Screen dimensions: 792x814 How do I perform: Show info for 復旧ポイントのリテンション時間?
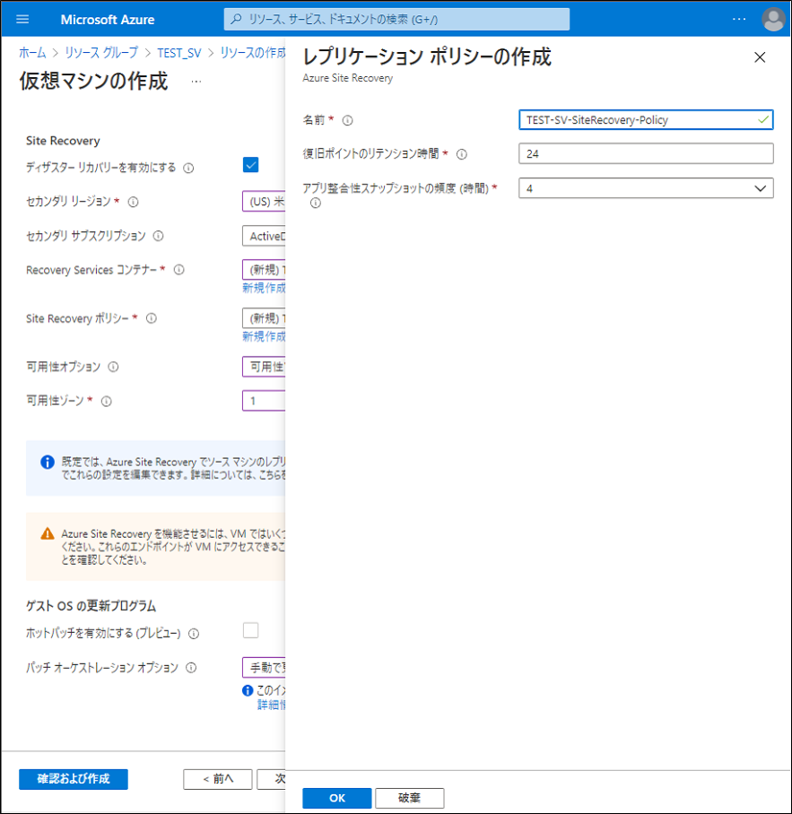point(462,154)
